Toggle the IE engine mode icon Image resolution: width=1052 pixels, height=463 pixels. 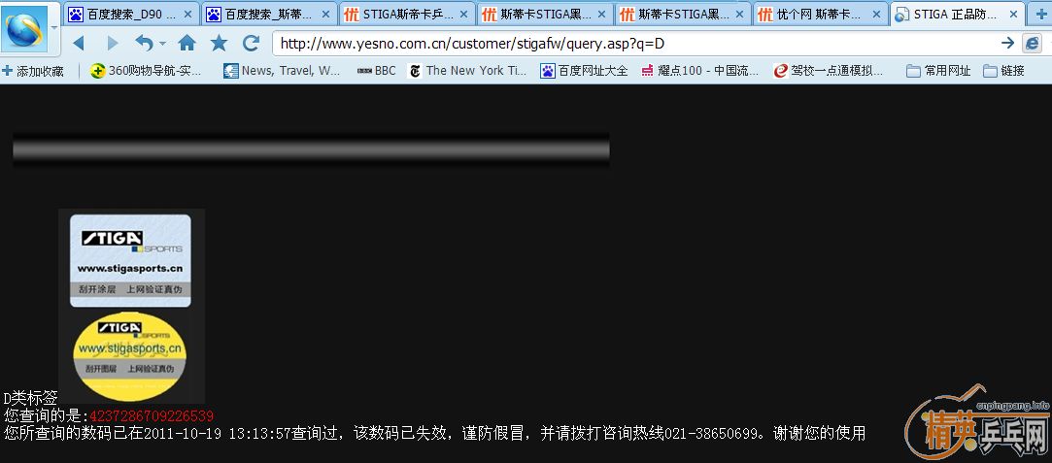1032,44
